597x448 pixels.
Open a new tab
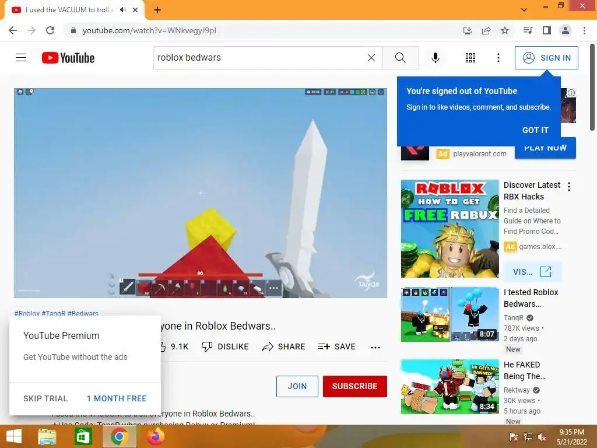pyautogui.click(x=157, y=10)
